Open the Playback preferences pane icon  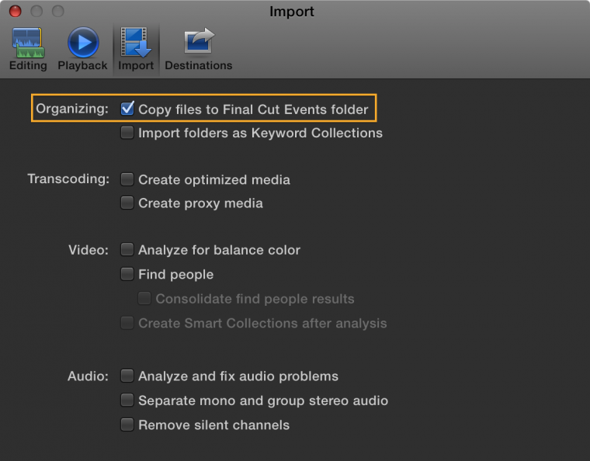point(82,42)
